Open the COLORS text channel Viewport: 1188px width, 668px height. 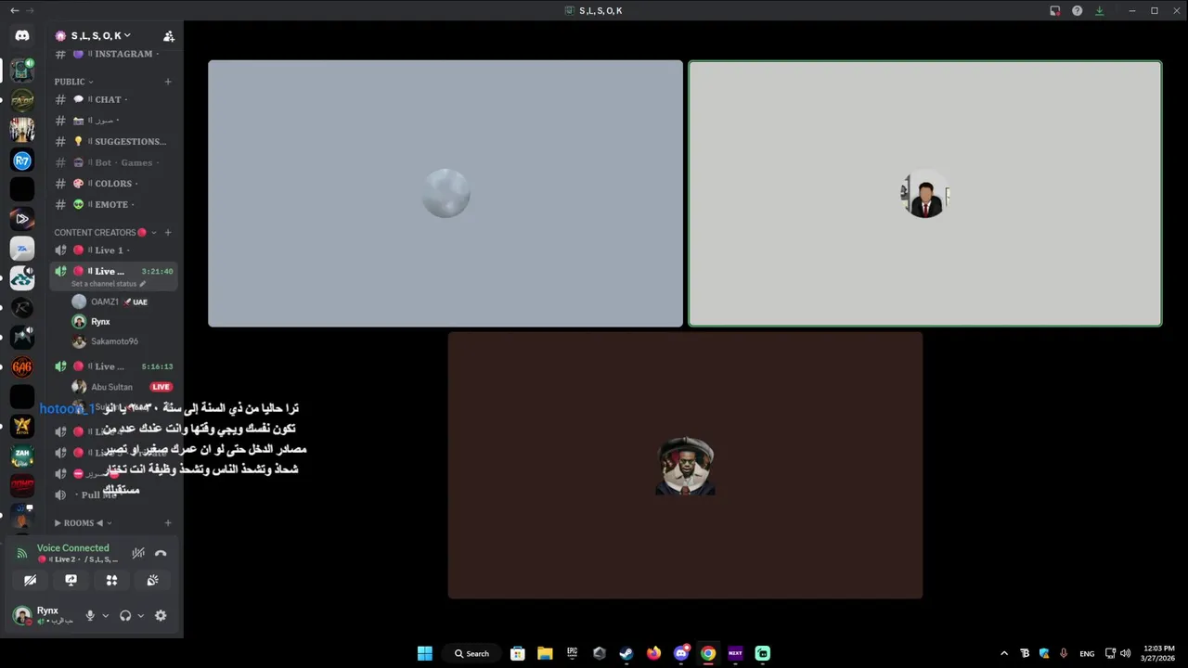tap(113, 184)
